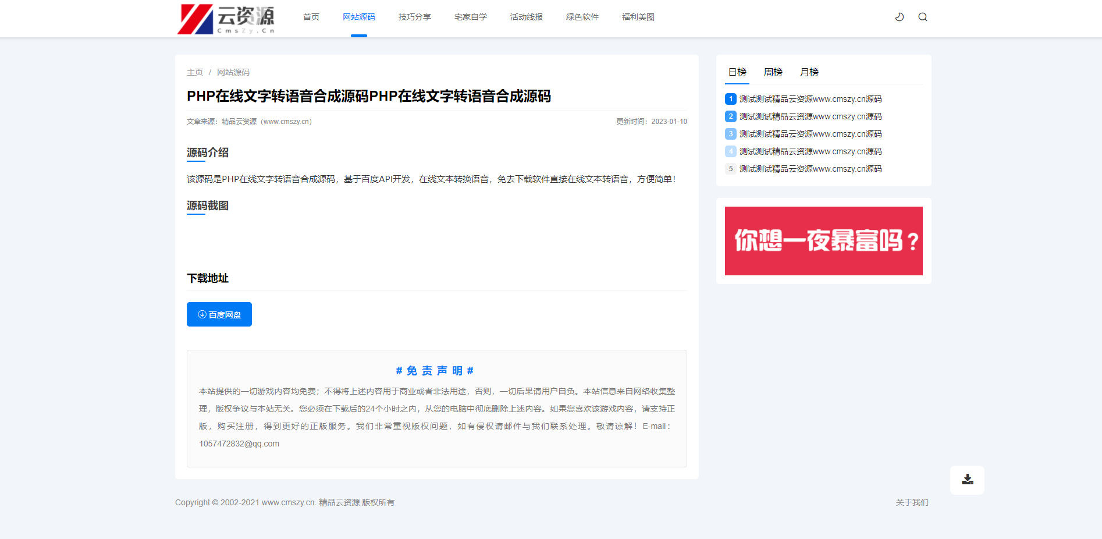The image size is (1102, 539).
Task: Open the 首页 nav item
Action: click(311, 17)
